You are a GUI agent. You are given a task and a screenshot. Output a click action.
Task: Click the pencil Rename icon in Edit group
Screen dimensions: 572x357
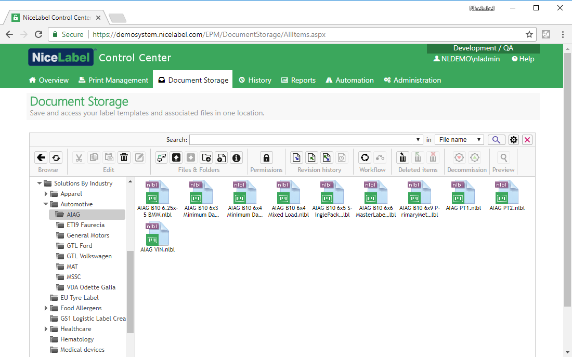(x=139, y=157)
